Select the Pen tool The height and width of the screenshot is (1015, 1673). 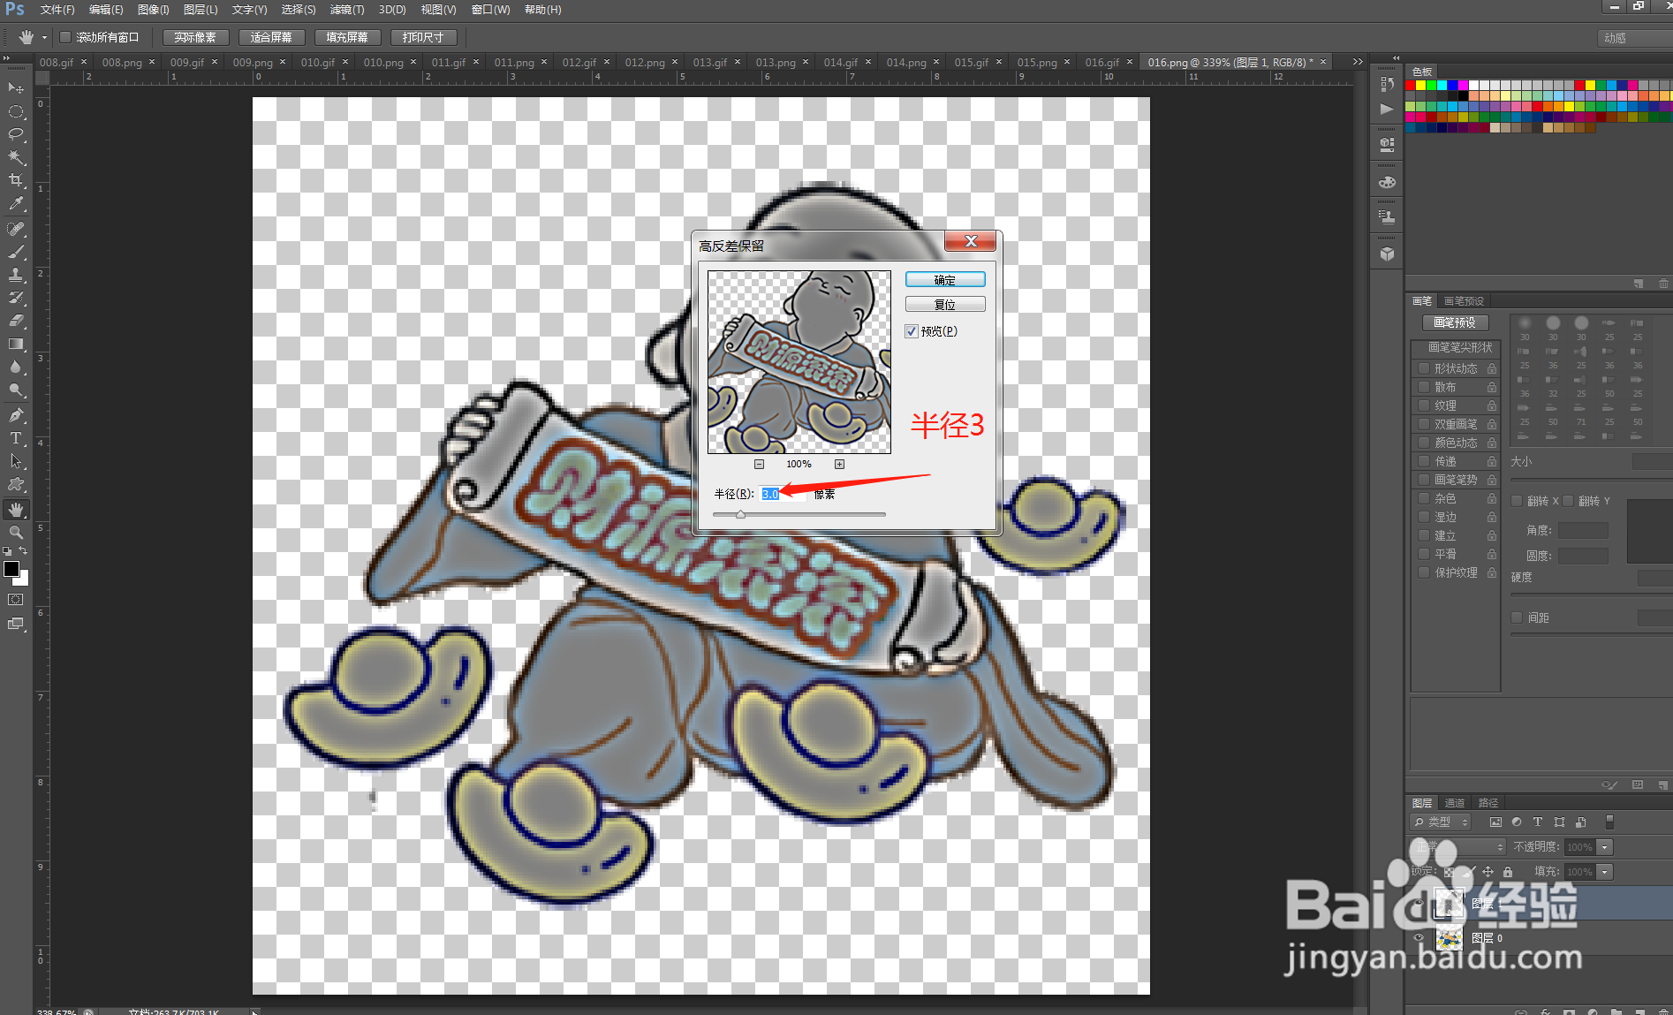16,415
